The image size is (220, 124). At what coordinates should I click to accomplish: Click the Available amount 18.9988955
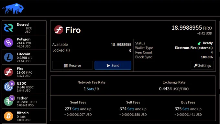121,45
